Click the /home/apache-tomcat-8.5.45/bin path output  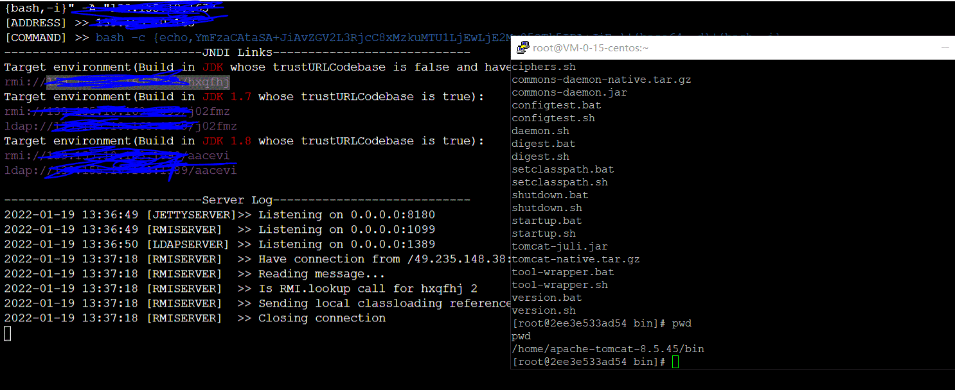608,349
